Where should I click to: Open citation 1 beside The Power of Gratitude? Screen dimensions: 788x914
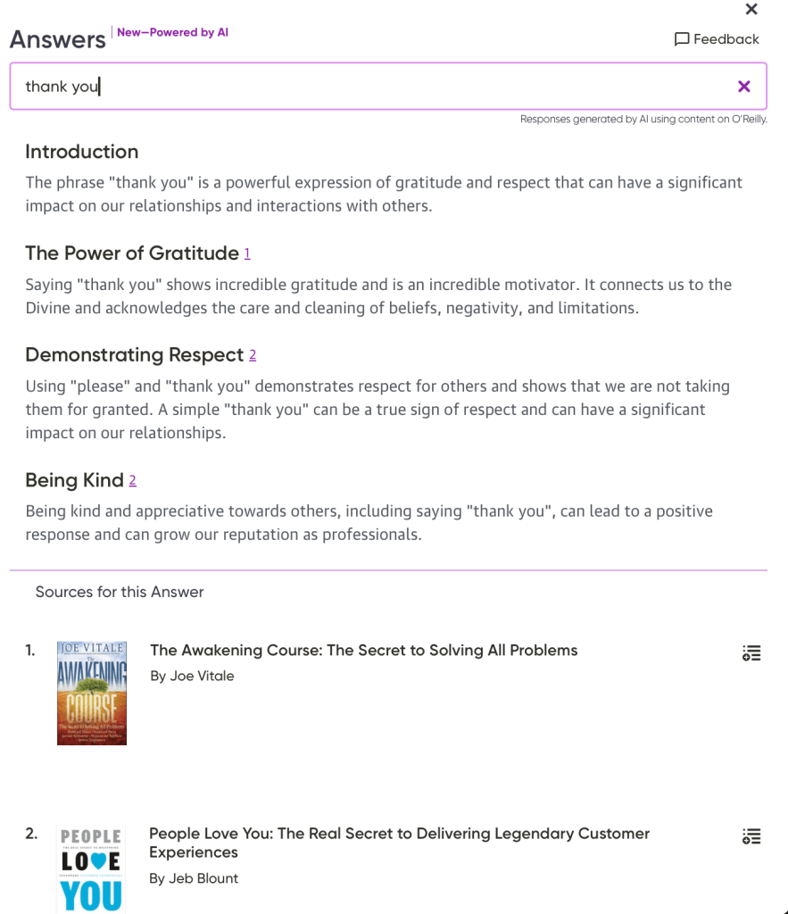tap(247, 254)
